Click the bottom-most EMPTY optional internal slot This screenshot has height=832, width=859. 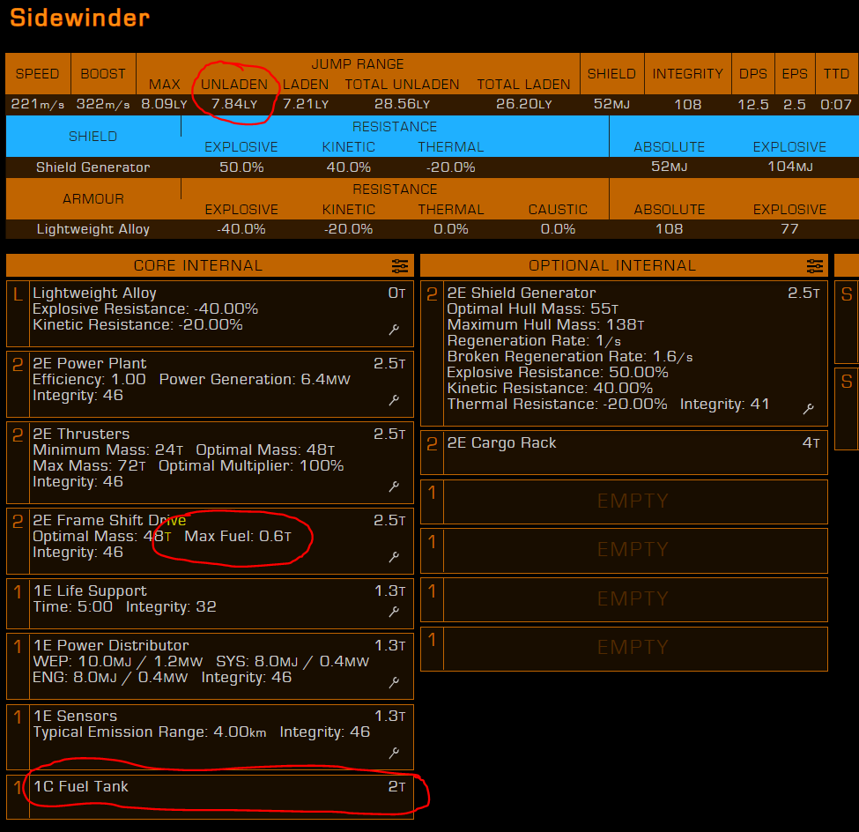click(624, 649)
